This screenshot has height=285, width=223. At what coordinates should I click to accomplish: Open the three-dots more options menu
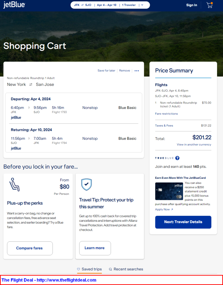[137, 71]
